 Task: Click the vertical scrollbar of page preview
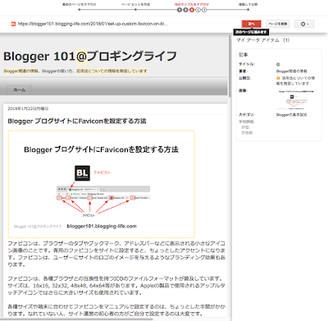click(x=230, y=66)
